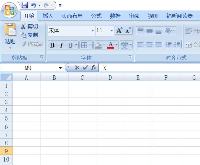The image size is (200, 165).
Task: Toggle middle vertical alignment
Action: [149, 31]
